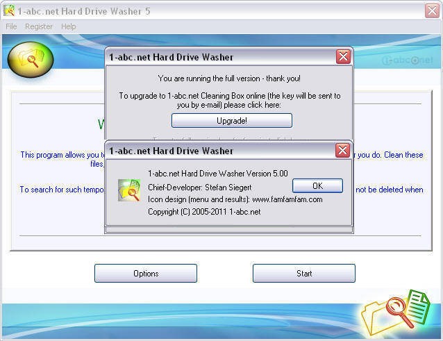Click the round yellow-green logo in the header

click(31, 60)
